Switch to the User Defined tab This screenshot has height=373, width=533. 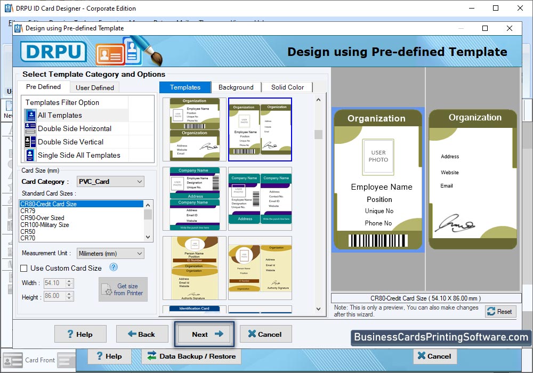pyautogui.click(x=95, y=87)
